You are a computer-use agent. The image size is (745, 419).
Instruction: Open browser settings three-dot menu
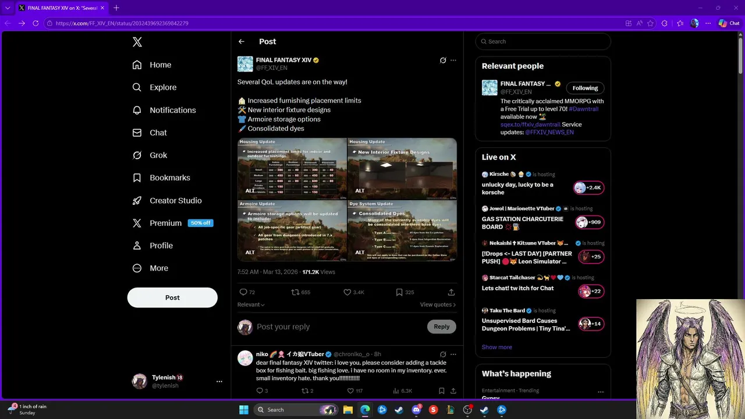(x=708, y=23)
